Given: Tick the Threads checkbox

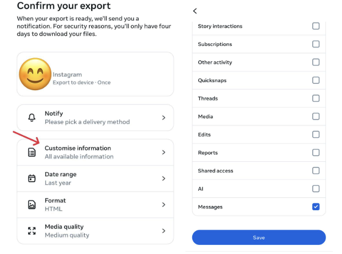Looking at the screenshot, I should (x=316, y=98).
